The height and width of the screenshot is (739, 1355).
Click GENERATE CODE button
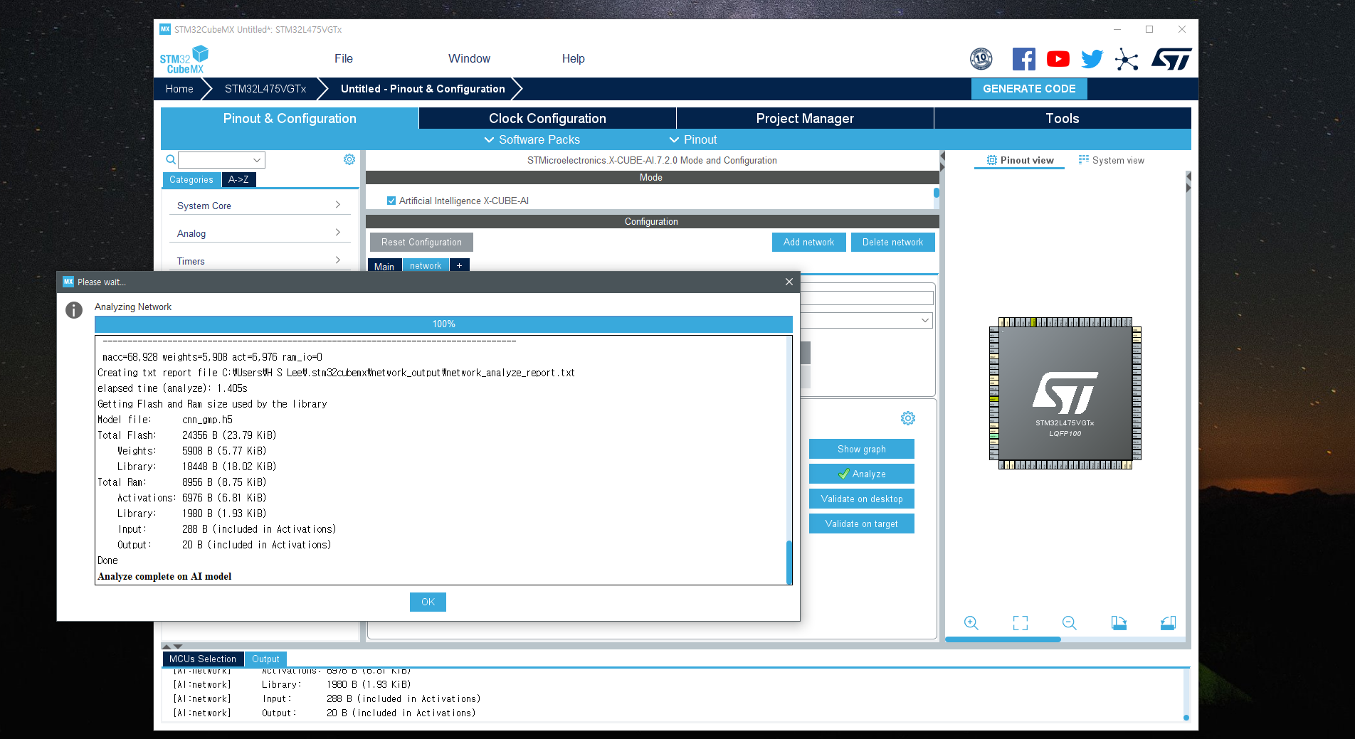tap(1029, 89)
